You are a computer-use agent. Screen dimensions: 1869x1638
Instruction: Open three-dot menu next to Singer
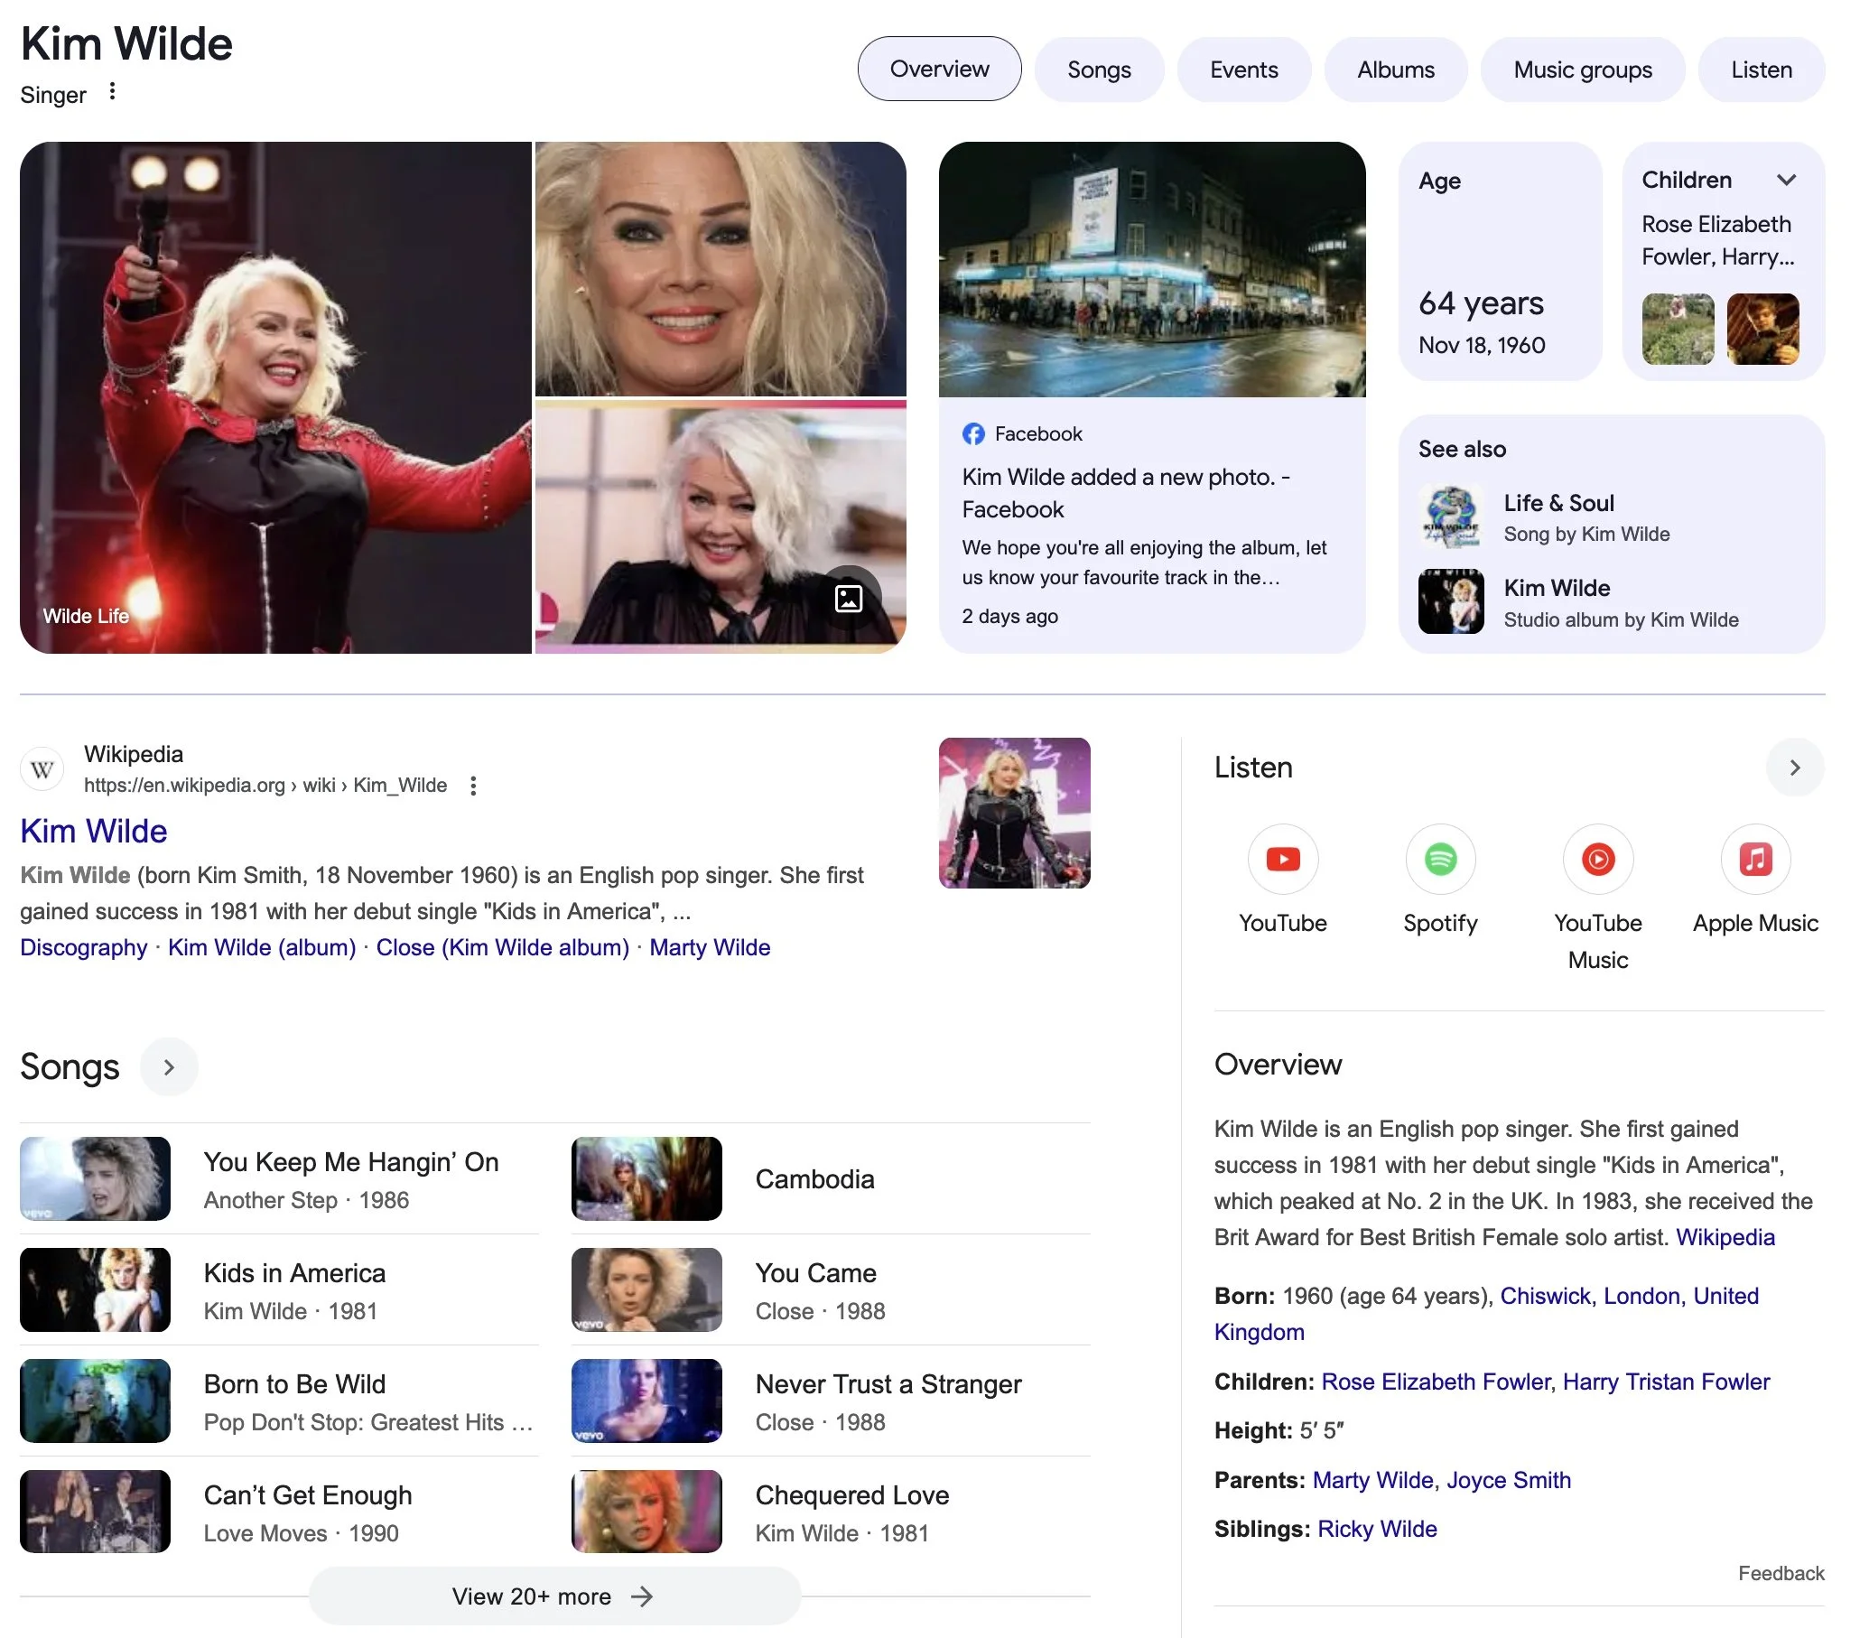111,91
